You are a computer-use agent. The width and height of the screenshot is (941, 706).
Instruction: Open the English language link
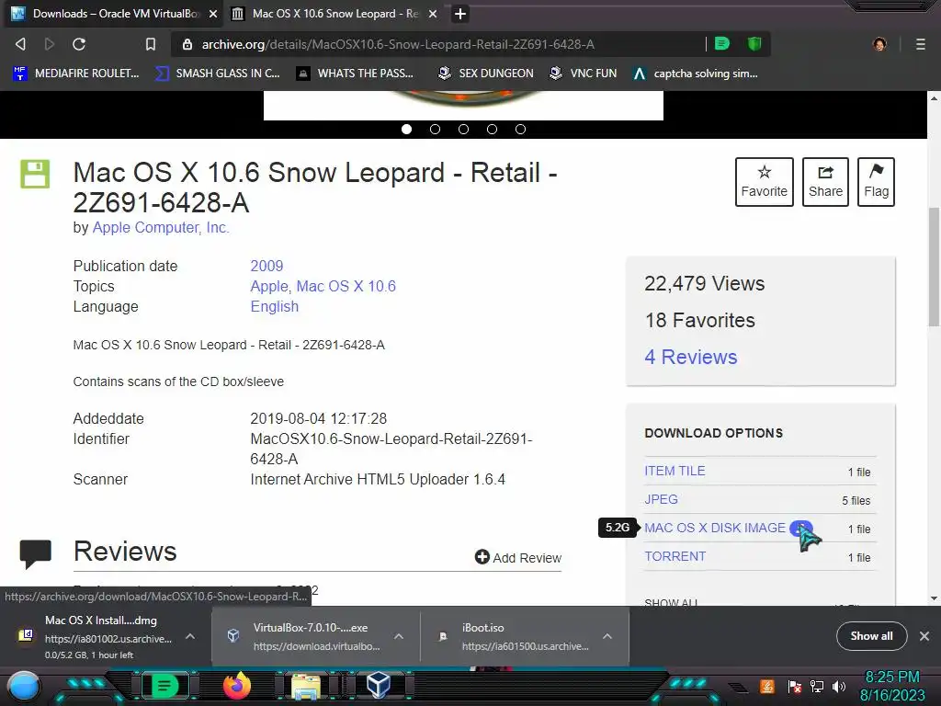coord(274,306)
